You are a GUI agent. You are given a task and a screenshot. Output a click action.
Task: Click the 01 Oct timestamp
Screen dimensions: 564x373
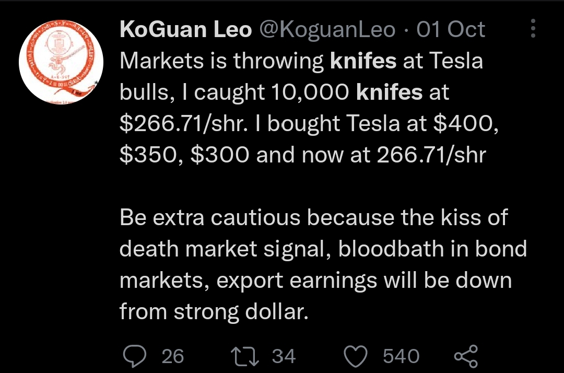451,30
